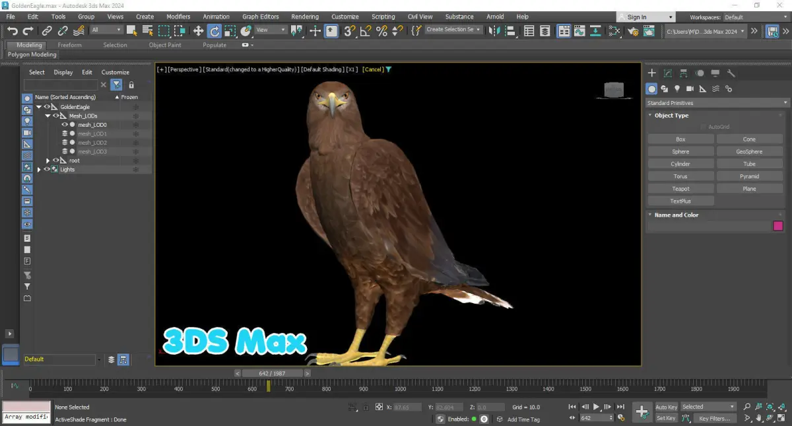This screenshot has width=792, height=426.
Task: Toggle visibility eye of GoldenEagle
Action: point(47,106)
